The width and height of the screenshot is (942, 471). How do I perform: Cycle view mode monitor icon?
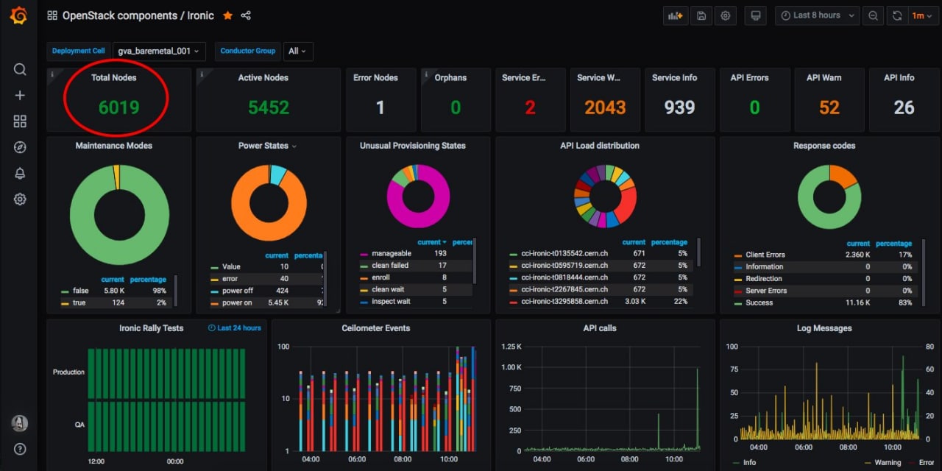[755, 15]
